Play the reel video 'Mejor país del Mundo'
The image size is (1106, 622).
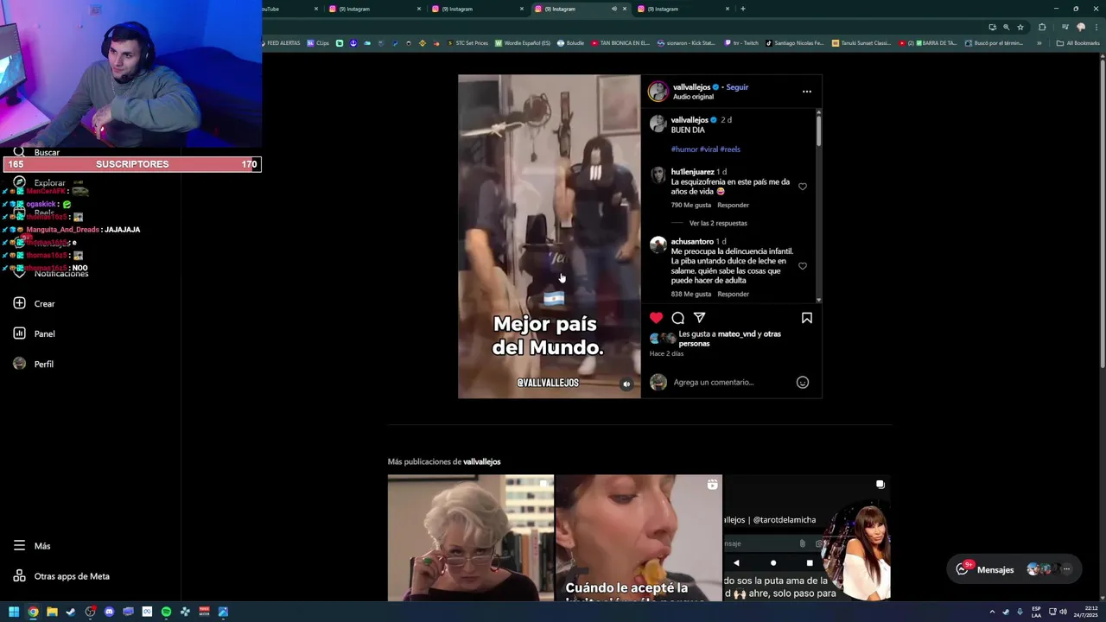[x=550, y=236]
